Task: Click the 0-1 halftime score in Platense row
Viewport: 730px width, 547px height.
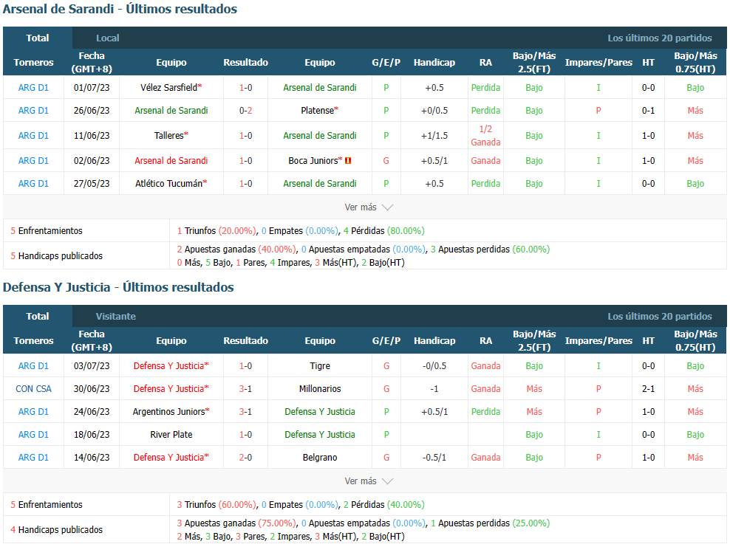Action: click(649, 111)
